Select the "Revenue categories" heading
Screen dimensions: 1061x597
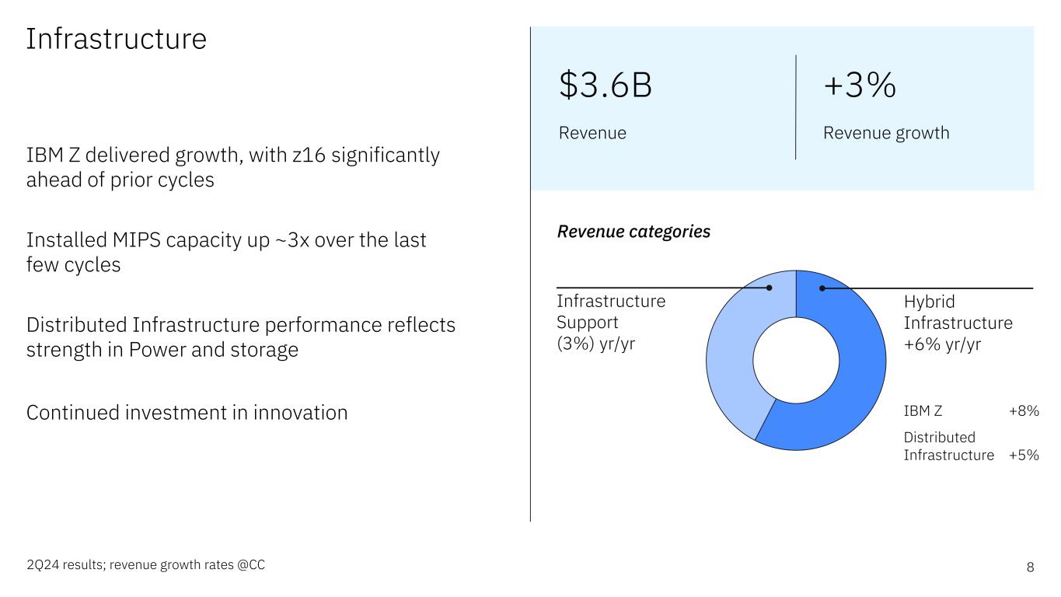pos(634,232)
